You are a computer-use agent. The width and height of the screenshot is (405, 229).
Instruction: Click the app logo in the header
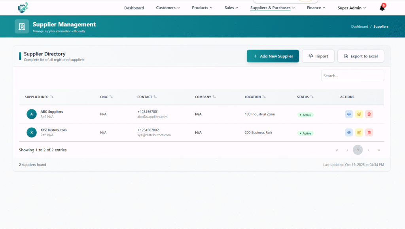pos(23,8)
